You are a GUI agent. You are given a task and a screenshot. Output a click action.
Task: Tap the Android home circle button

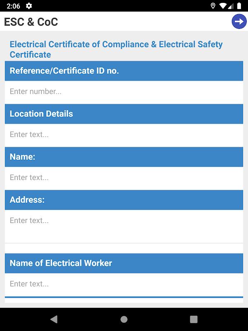(124, 319)
